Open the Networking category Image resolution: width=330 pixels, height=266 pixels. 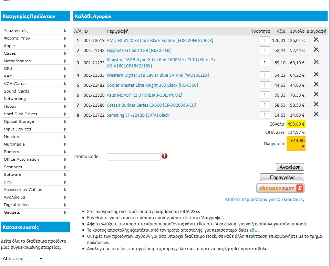pos(14,99)
